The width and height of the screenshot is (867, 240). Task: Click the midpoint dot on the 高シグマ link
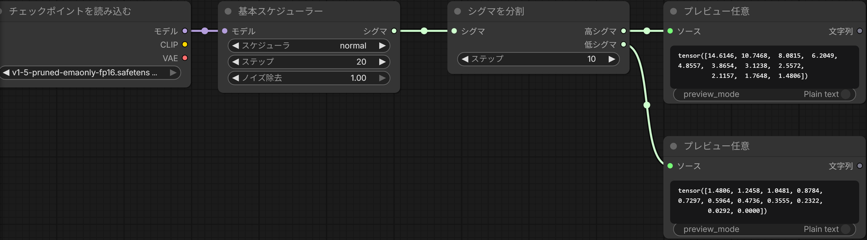click(x=647, y=31)
